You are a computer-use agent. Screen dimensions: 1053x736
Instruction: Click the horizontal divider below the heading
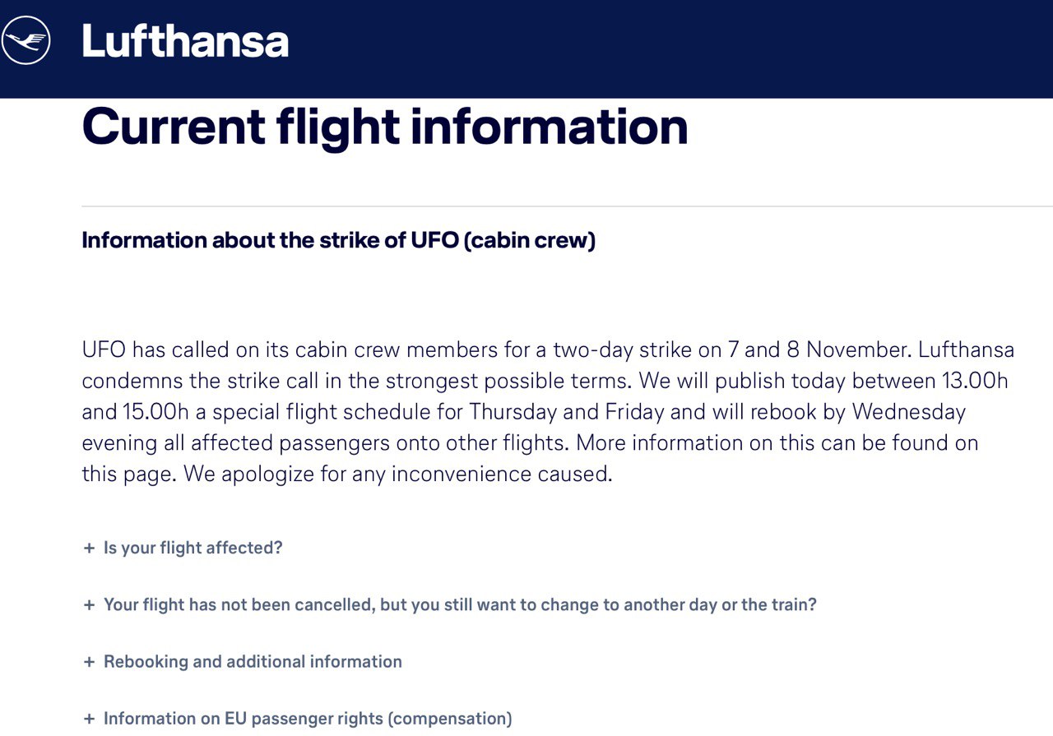[x=567, y=206]
